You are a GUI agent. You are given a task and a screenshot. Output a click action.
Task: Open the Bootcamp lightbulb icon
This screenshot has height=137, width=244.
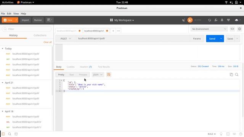click(x=221, y=134)
